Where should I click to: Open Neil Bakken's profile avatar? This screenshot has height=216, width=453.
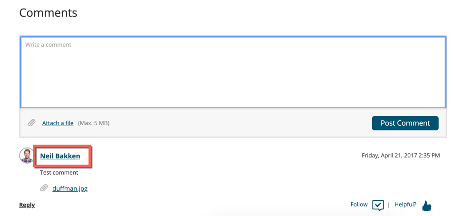point(27,156)
